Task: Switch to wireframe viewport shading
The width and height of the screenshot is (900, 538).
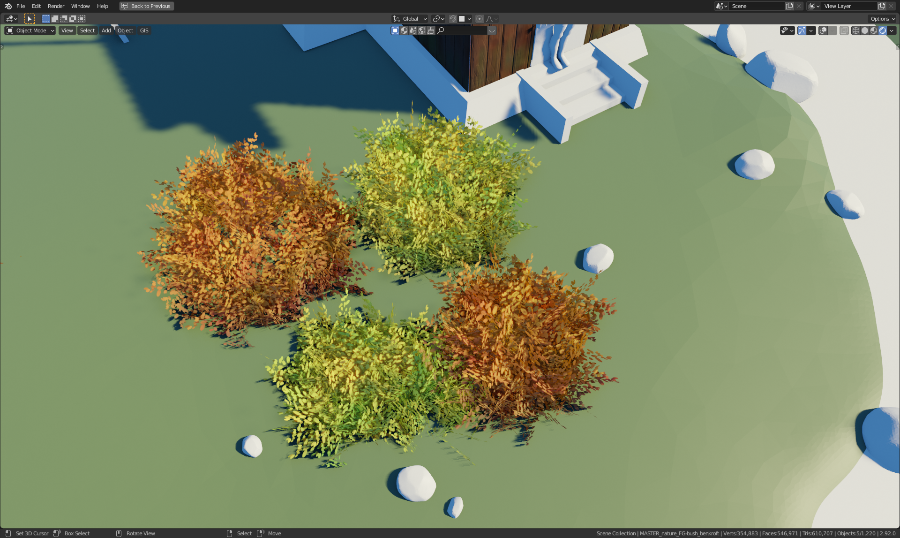Action: coord(856,30)
